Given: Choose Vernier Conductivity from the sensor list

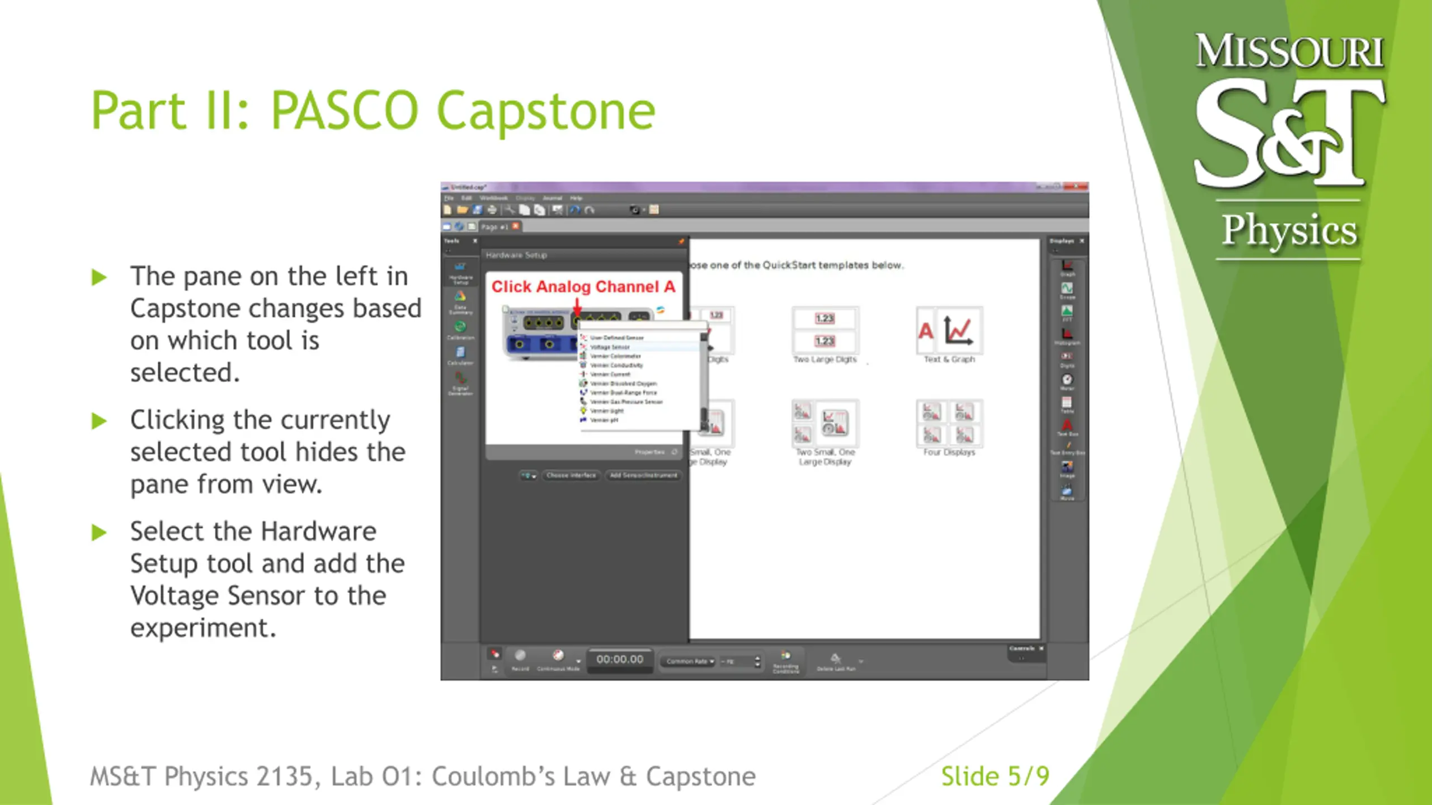Looking at the screenshot, I should 640,365.
